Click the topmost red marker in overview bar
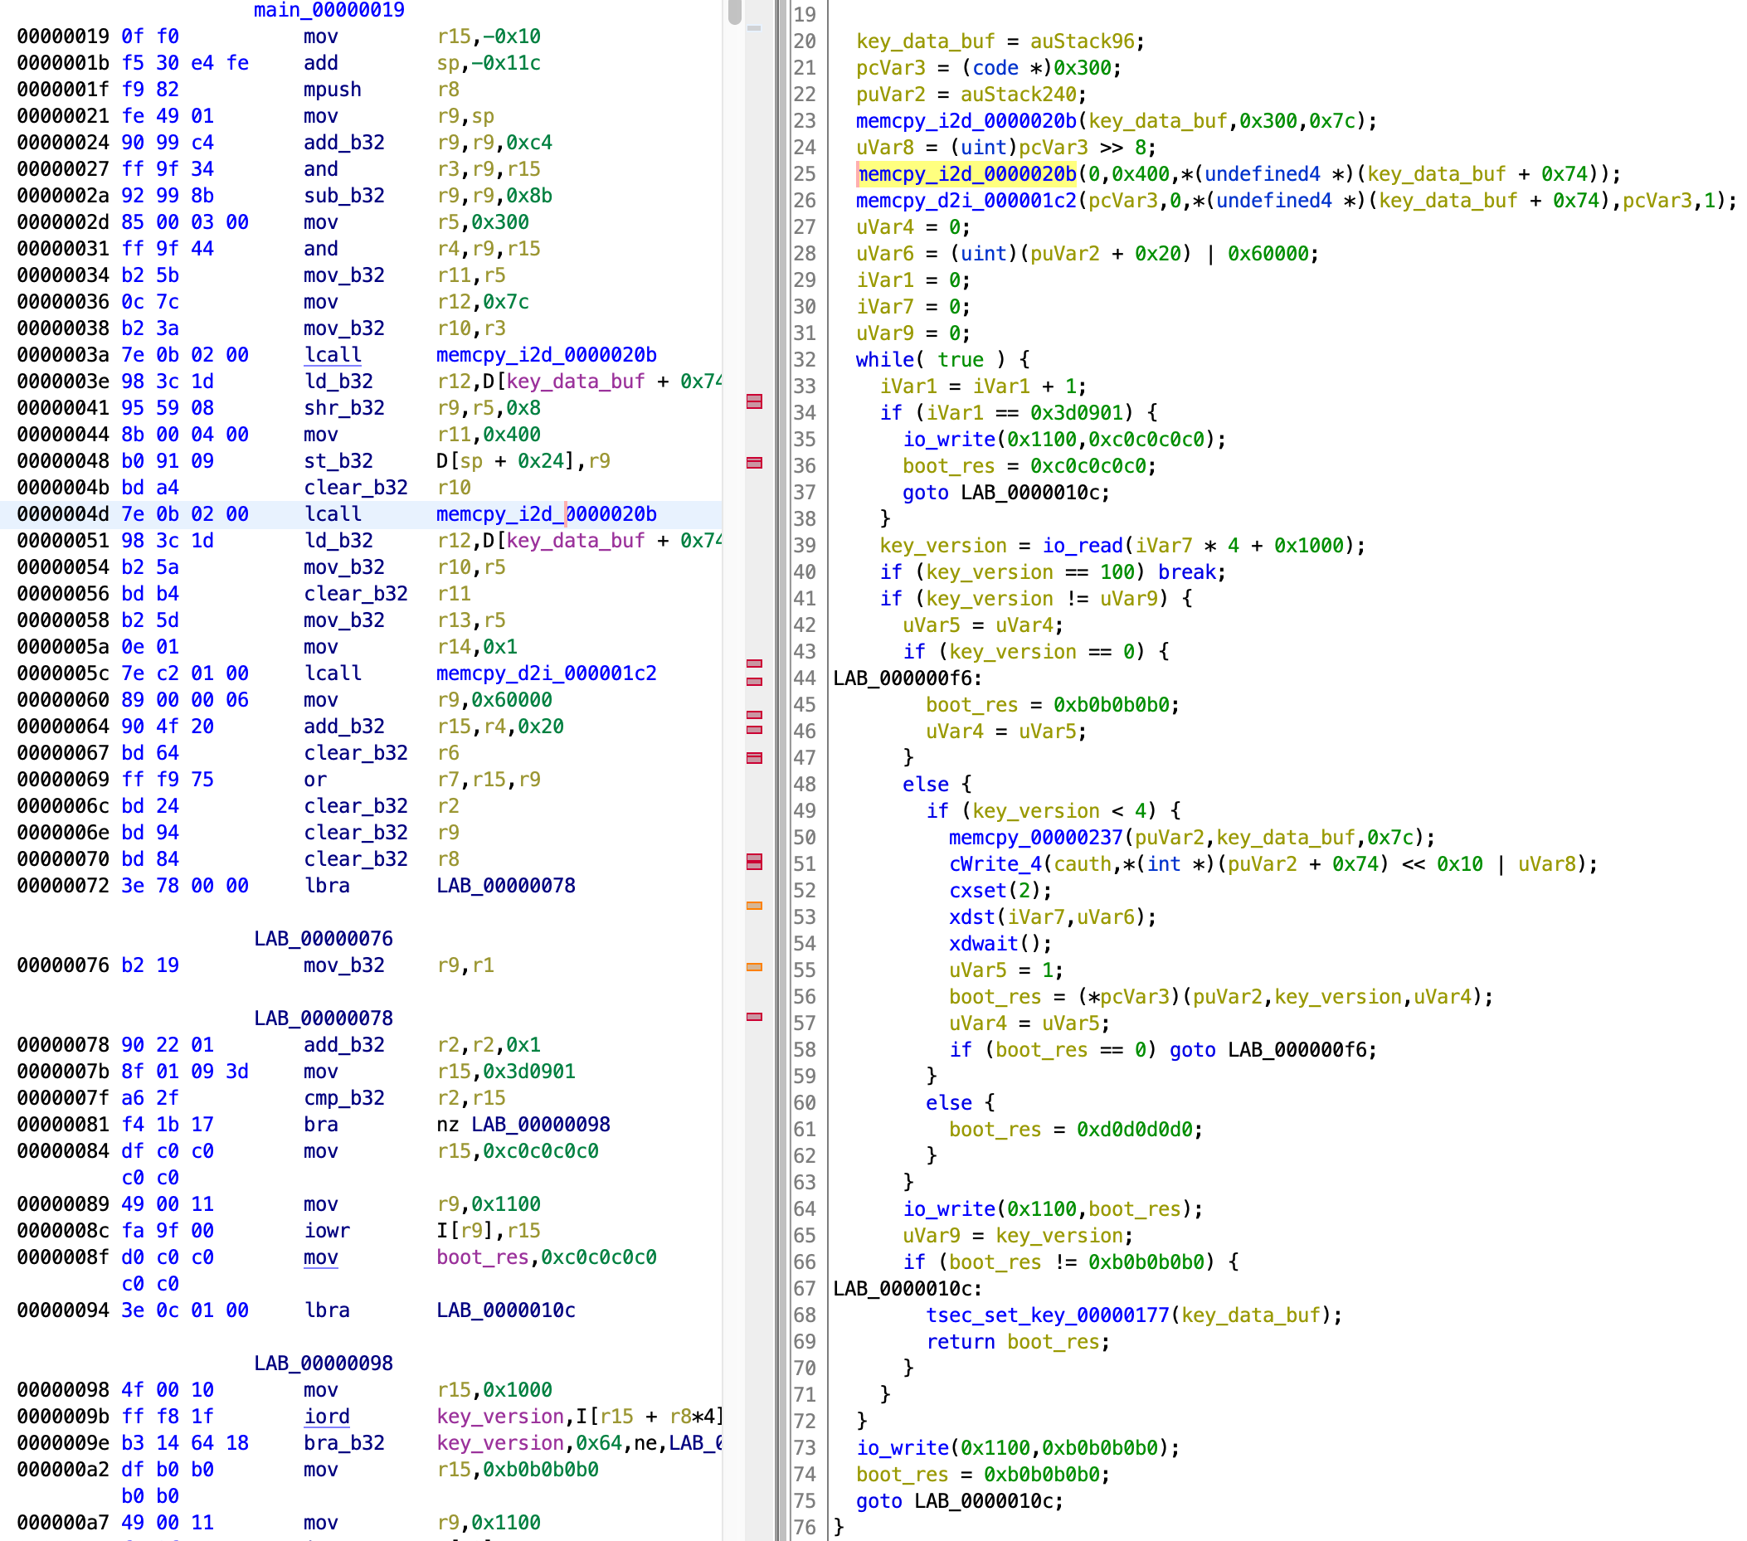The width and height of the screenshot is (1747, 1541). pyautogui.click(x=754, y=401)
